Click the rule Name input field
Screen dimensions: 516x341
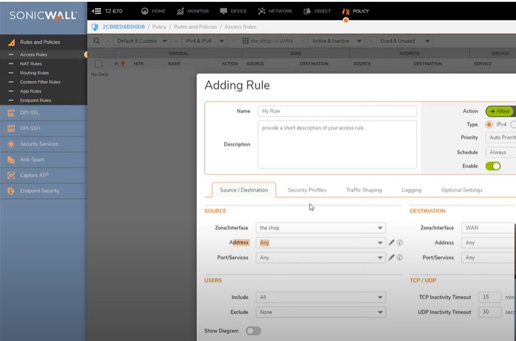(x=337, y=111)
